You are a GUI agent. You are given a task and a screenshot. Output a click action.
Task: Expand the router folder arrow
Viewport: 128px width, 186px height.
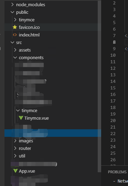click(x=15, y=148)
